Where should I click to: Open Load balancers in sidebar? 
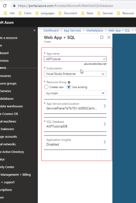pos(7,129)
